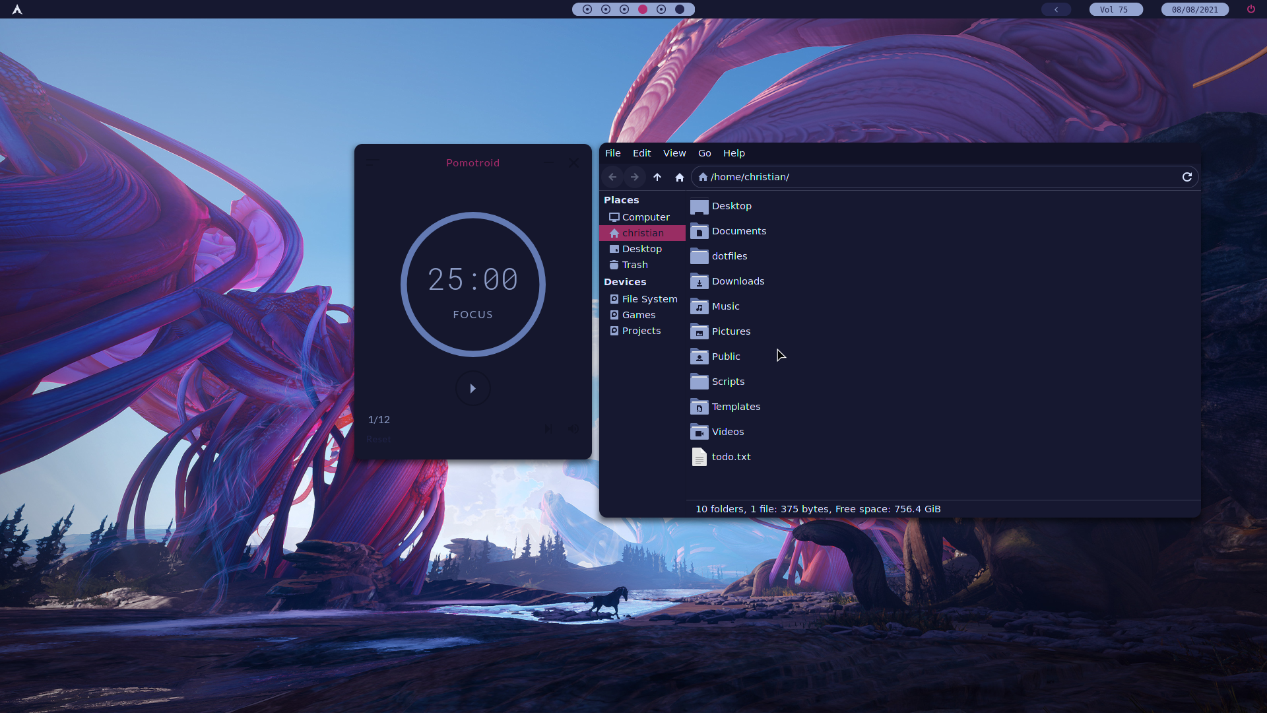Open the Pomotroid hamburger menu

click(x=373, y=162)
